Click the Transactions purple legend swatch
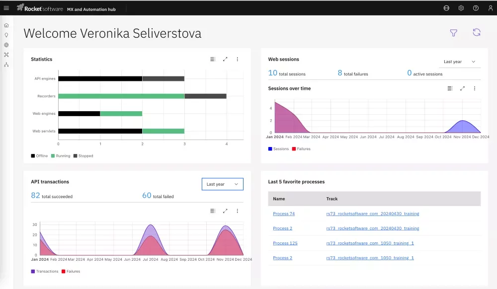This screenshot has height=289, width=497. 33,272
